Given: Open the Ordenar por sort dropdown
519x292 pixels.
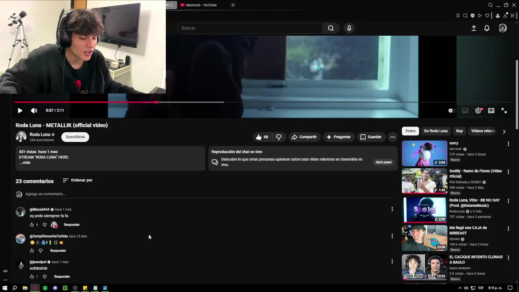Looking at the screenshot, I should [x=77, y=180].
